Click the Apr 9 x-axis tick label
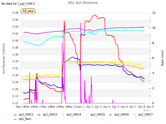Viewport: 166px width, 124px height. point(150,107)
